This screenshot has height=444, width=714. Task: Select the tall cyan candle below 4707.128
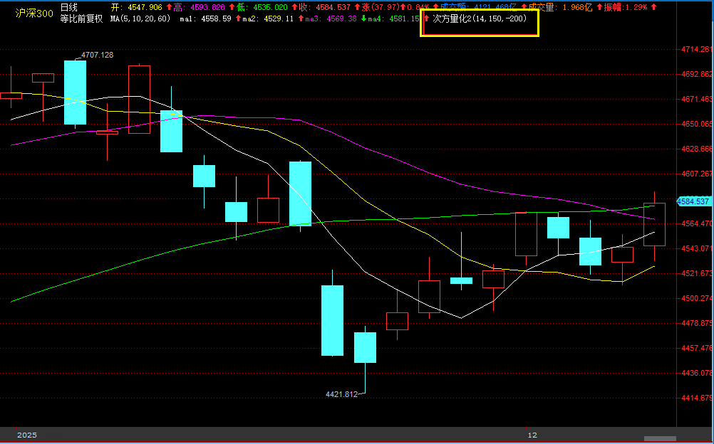[75, 92]
